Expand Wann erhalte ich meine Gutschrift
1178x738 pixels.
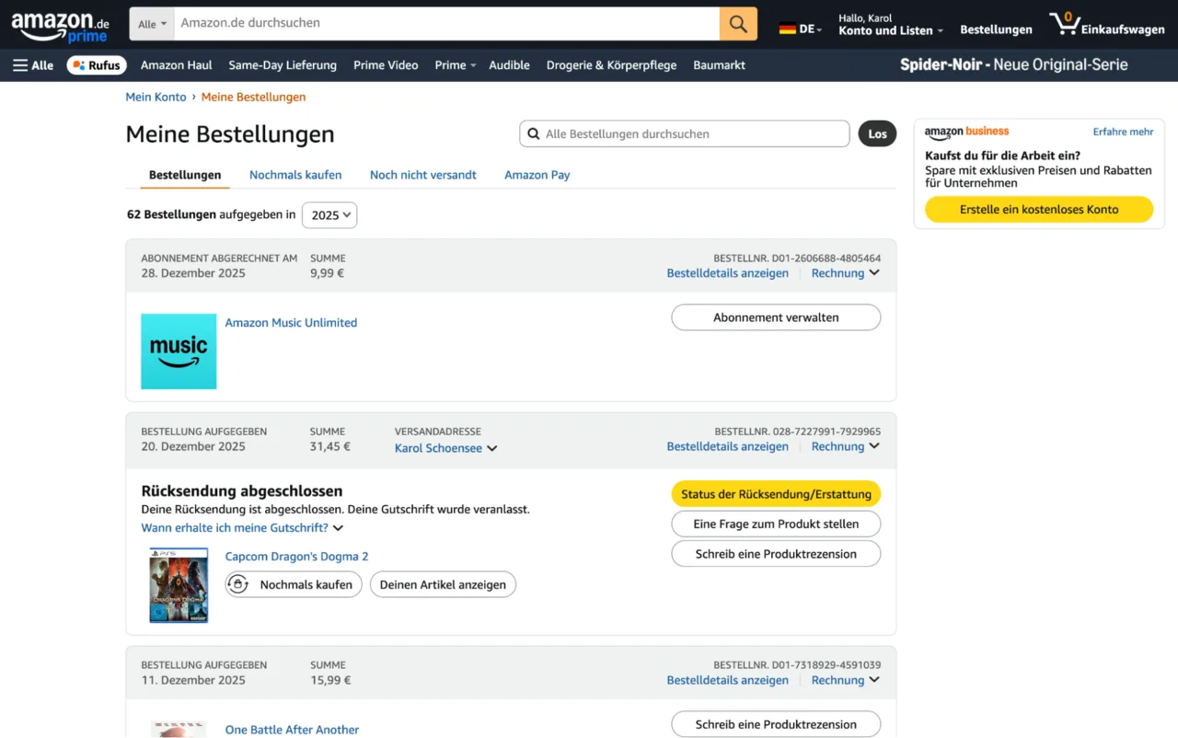coord(242,528)
